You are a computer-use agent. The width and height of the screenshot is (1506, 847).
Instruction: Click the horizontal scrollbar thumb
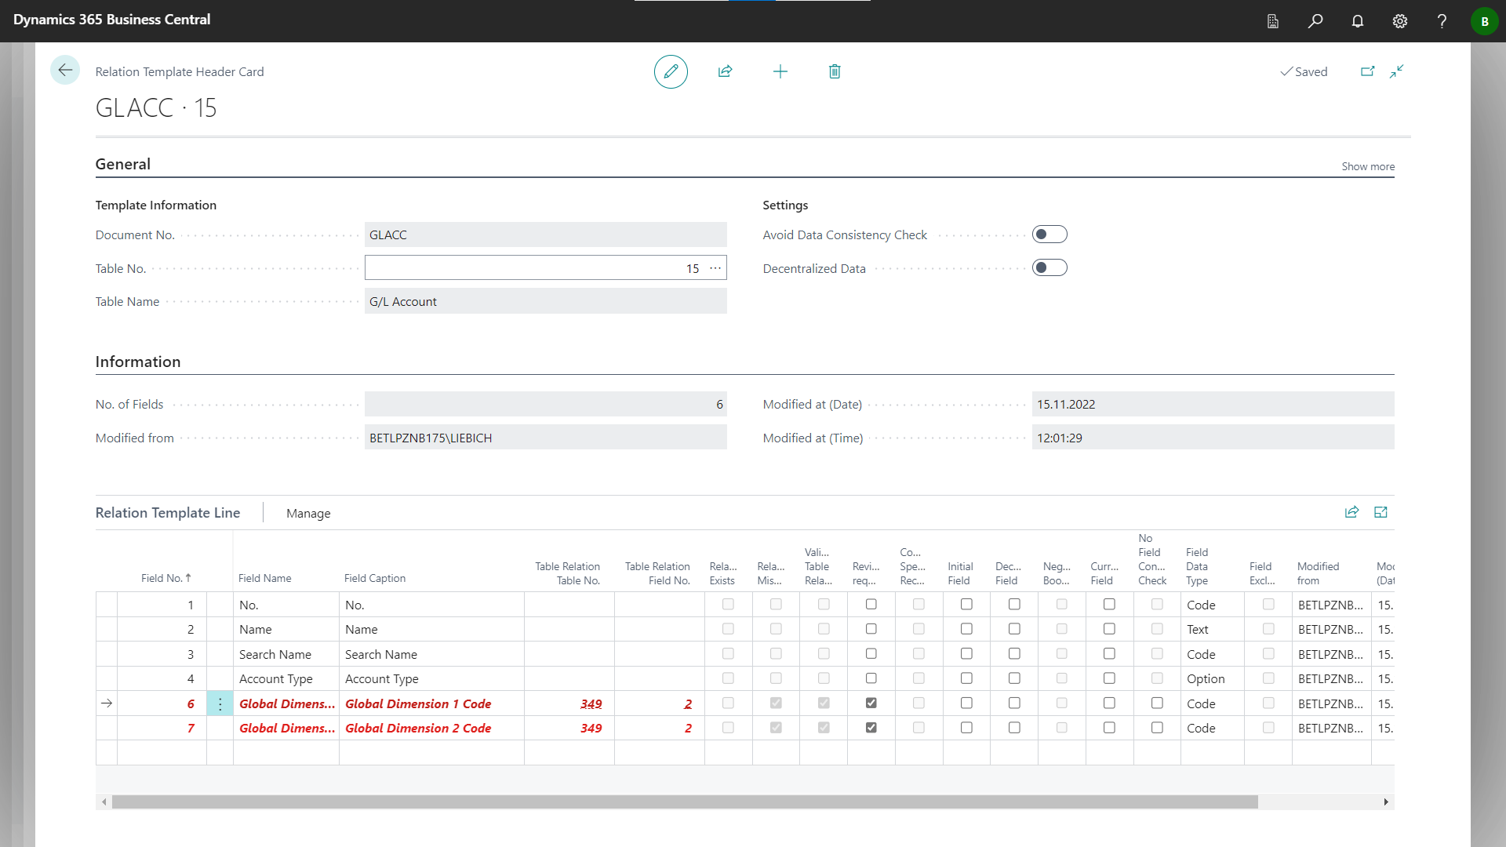(x=684, y=802)
